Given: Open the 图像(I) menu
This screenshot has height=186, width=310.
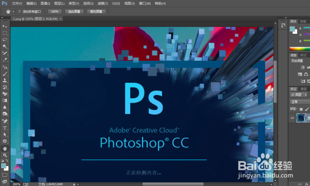Looking at the screenshot, I should click(45, 3).
